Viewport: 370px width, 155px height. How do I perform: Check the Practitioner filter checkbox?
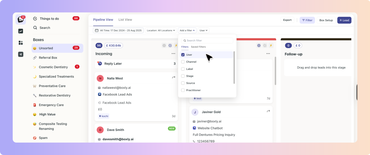click(183, 90)
